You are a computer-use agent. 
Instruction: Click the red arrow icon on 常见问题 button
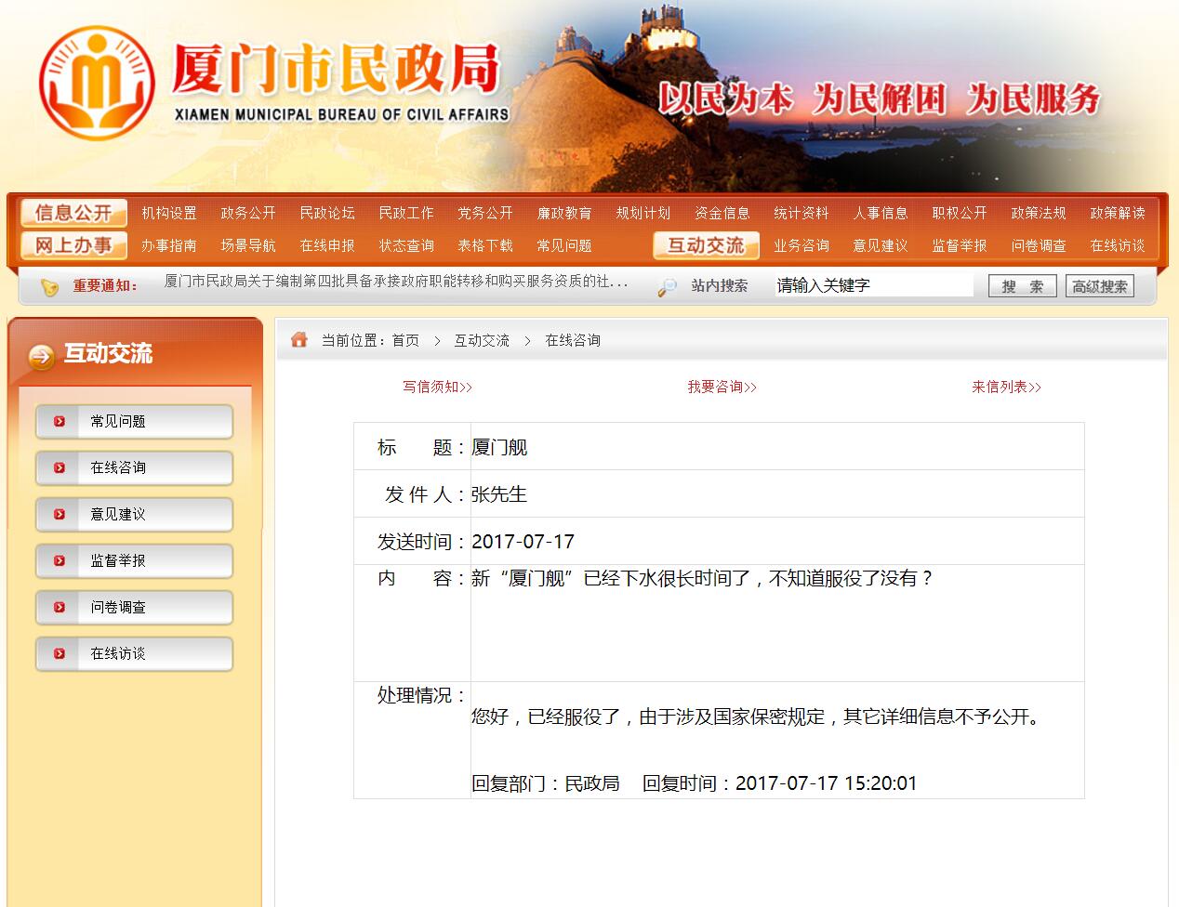click(x=60, y=421)
